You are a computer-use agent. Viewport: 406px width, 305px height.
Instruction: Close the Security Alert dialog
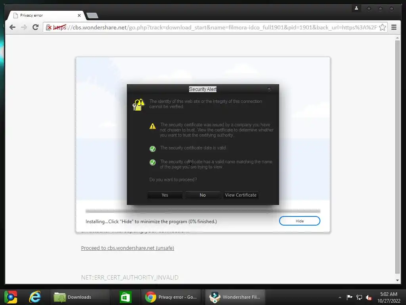pos(269,89)
